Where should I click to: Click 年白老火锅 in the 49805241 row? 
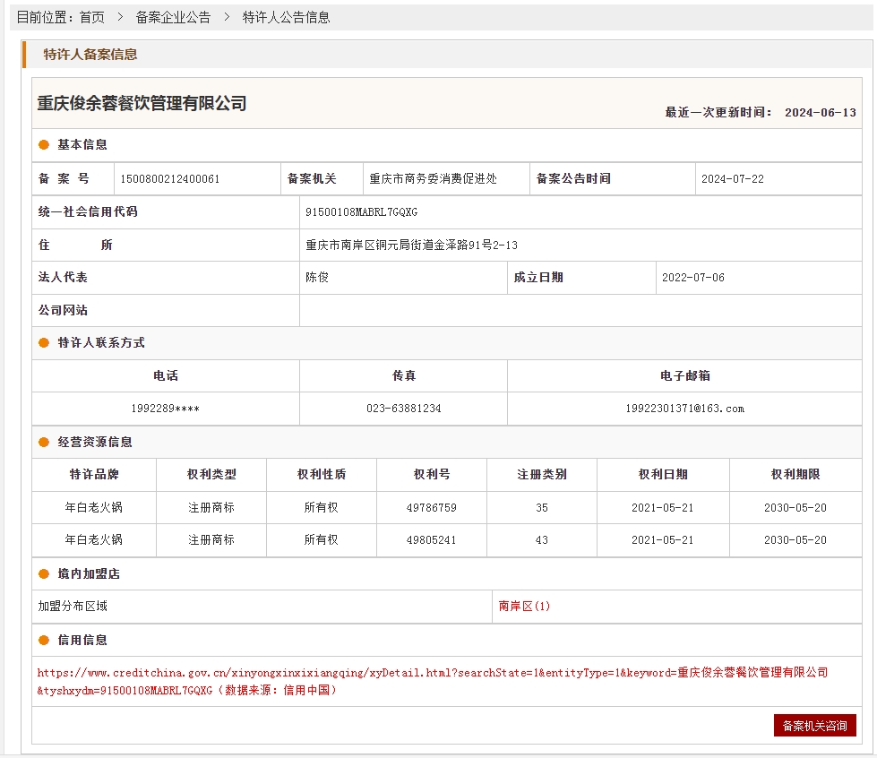point(93,540)
